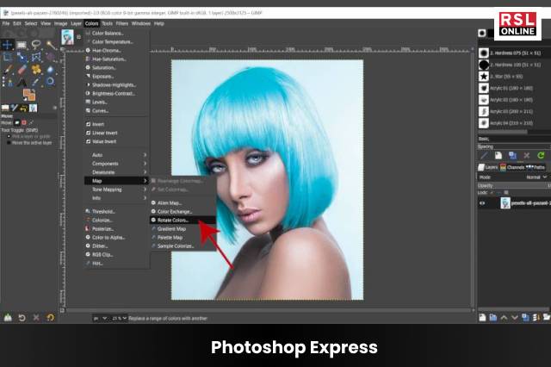Image resolution: width=551 pixels, height=367 pixels.
Task: Click Colorize in the Colors menu
Action: pos(116,220)
